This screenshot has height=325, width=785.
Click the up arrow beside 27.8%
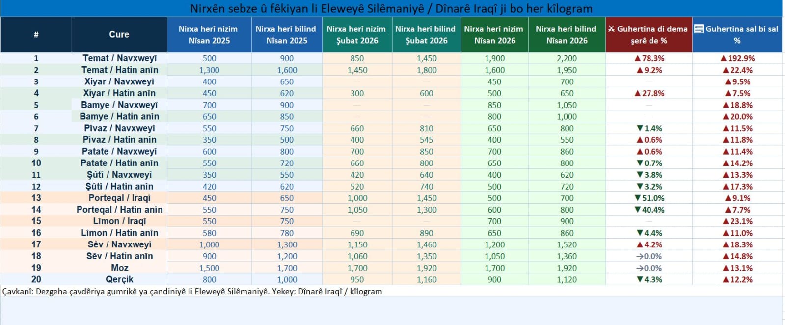click(x=637, y=93)
